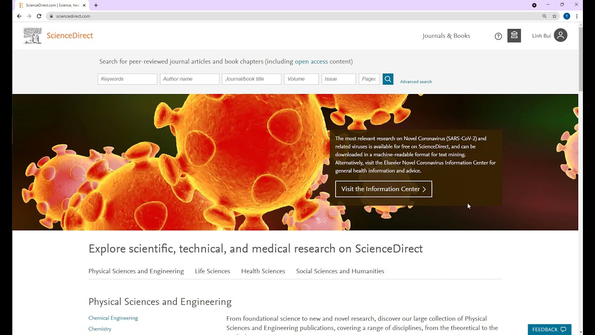Click the tab search dropdown icon
595x335 pixels.
coord(534,5)
